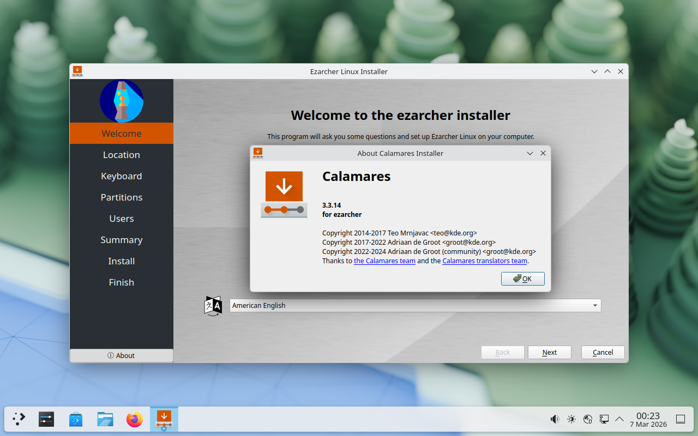Select the Finish step in sidebar
The height and width of the screenshot is (436, 698).
point(122,282)
